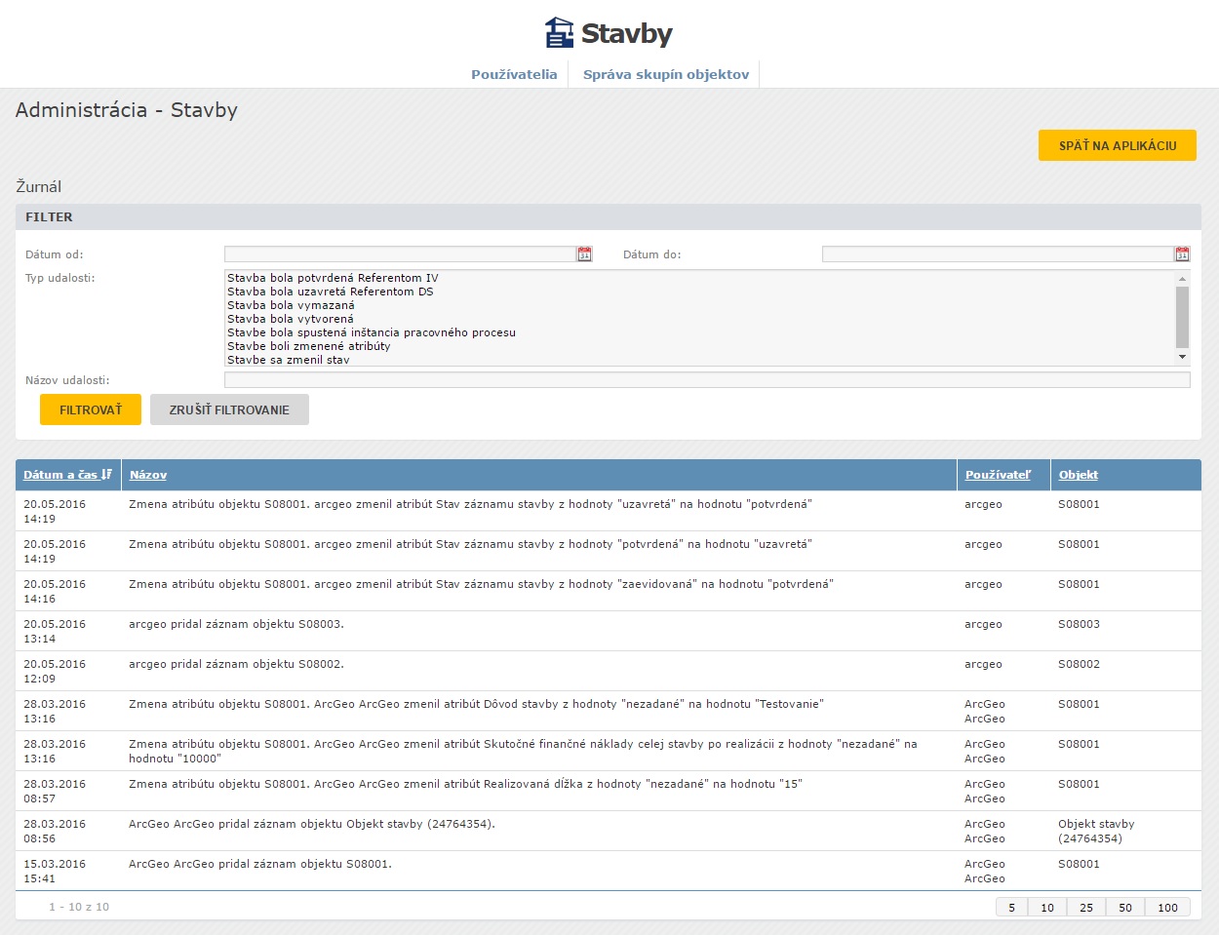Open 'Správa skupín objektov' tab
The image size is (1219, 935).
(665, 74)
